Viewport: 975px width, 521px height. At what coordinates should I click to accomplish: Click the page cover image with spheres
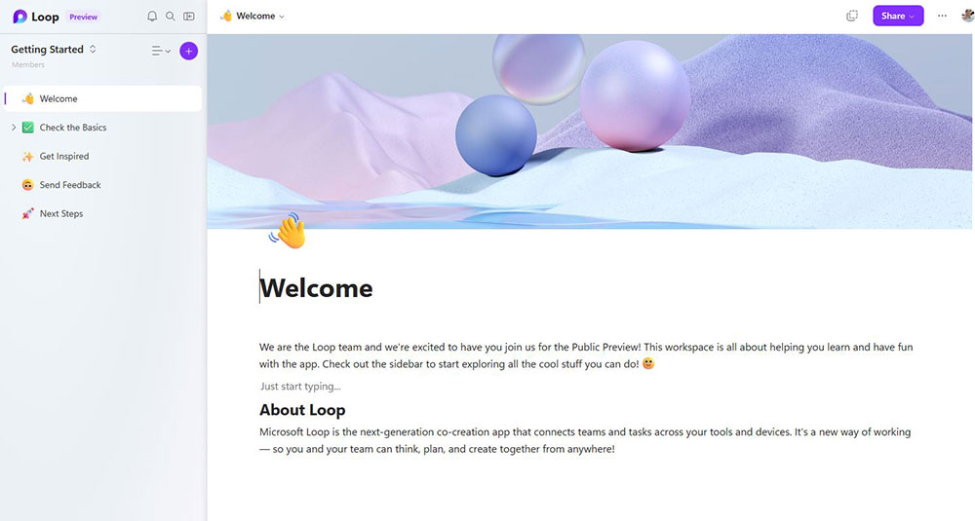pyautogui.click(x=590, y=131)
